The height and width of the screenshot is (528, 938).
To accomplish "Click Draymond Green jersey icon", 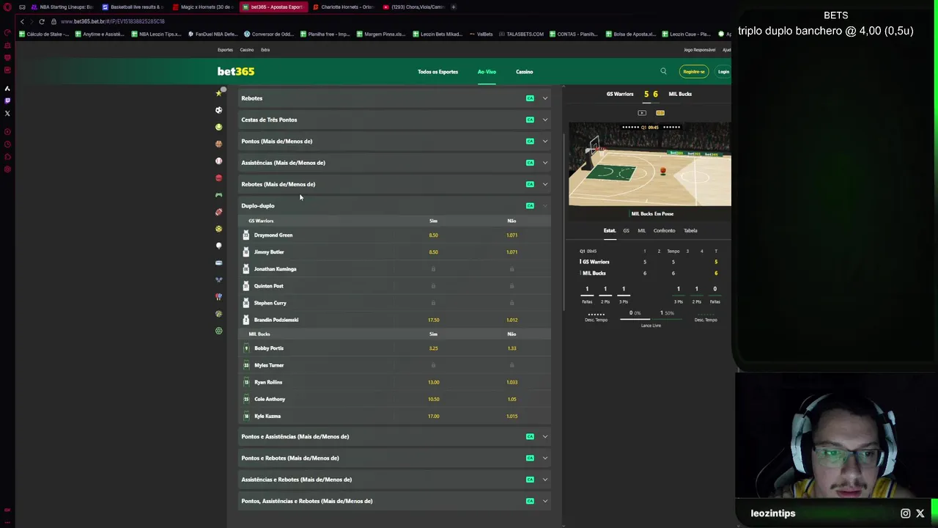I will point(246,235).
